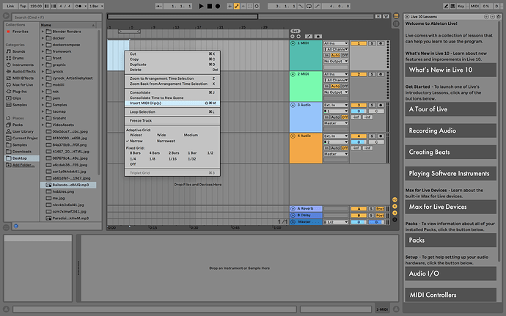Toggle the Loop switch in transport
This screenshot has width=506, height=316.
(309, 6)
